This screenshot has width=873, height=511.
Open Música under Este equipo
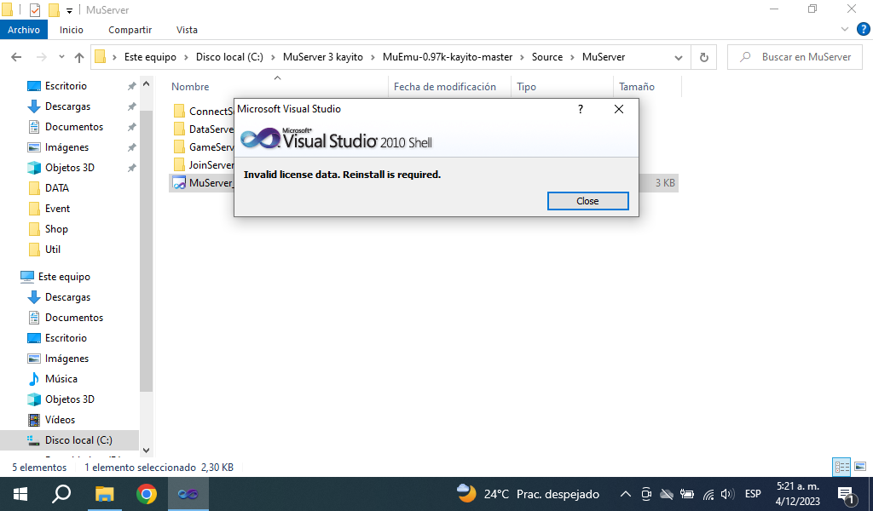tap(61, 379)
